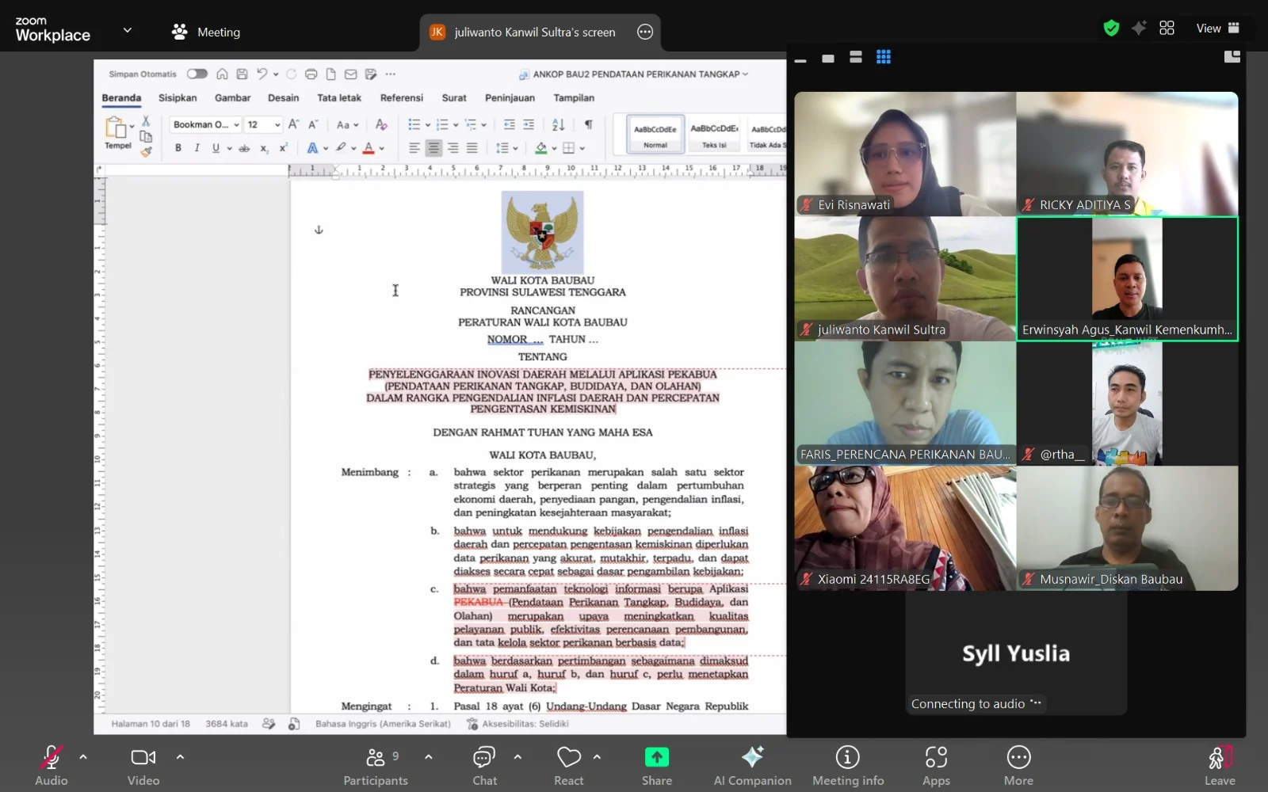Click the AI Companion sparkle icon
The width and height of the screenshot is (1268, 792).
pos(752,757)
